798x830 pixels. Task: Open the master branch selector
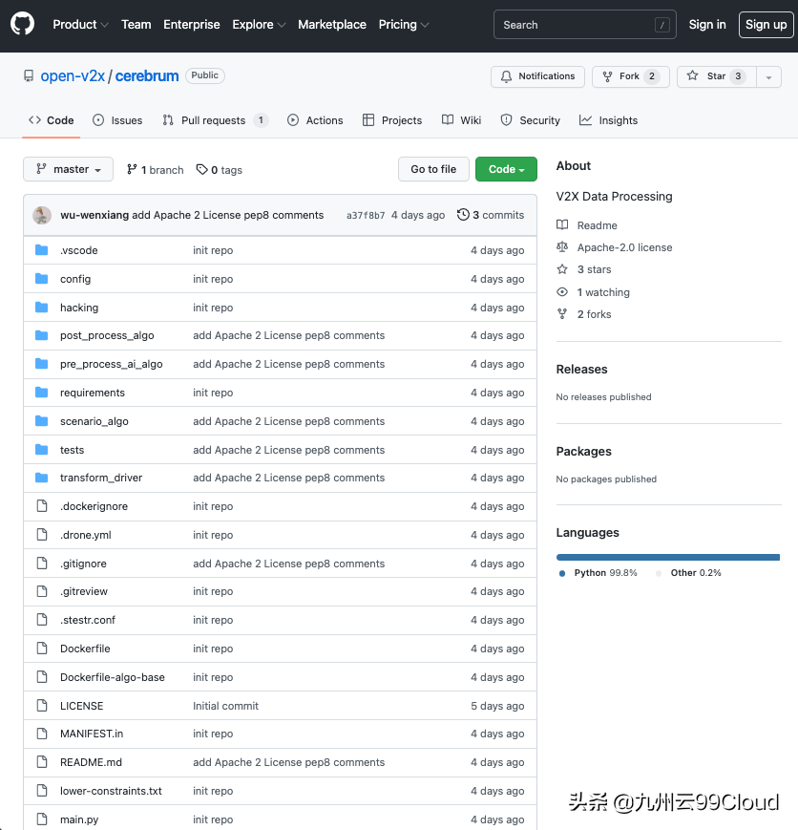tap(69, 169)
